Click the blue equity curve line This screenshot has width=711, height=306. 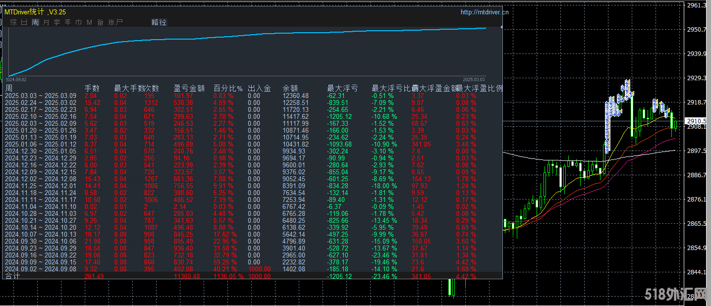click(248, 36)
